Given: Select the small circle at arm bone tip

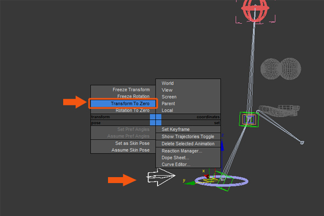Looking at the screenshot, I should pyautogui.click(x=302, y=143).
